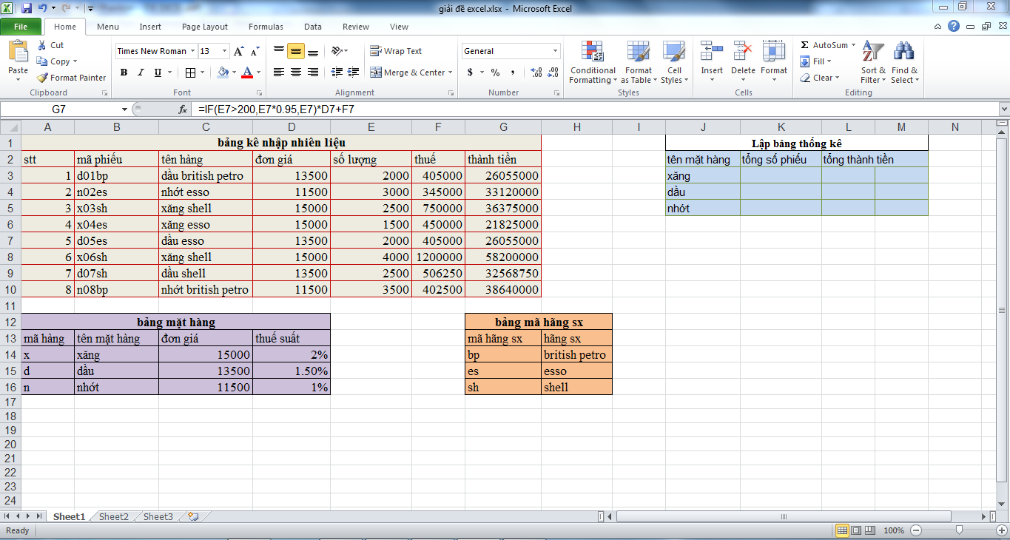Viewport: 1010px width, 540px height.
Task: Click Merge & Center button
Action: (408, 72)
